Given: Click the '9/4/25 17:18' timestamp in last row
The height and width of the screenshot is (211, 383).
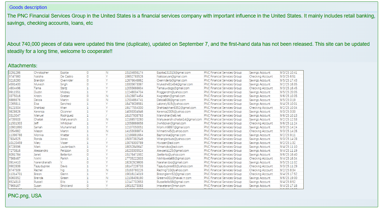Looking at the screenshot, I should pos(288,186).
